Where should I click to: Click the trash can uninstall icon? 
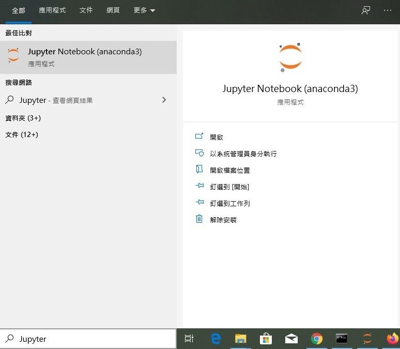[x=199, y=219]
